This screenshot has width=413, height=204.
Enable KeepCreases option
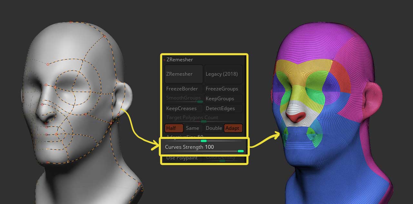point(184,108)
